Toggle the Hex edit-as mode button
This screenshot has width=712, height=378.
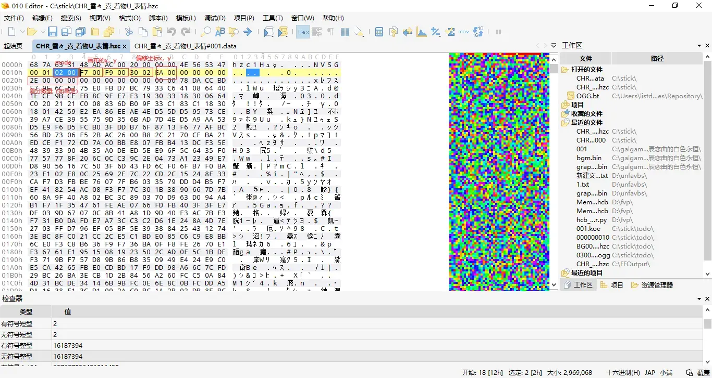coord(303,32)
